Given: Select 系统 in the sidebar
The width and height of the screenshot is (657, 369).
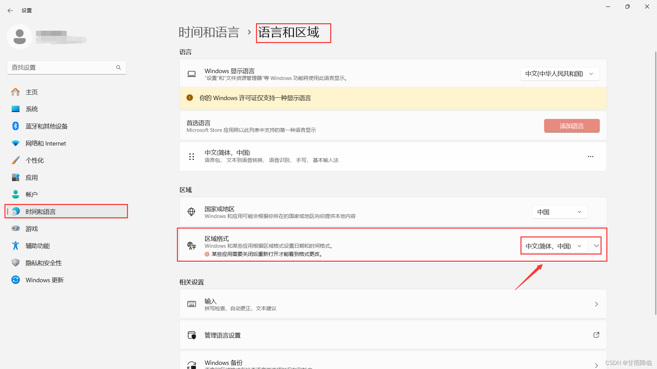Looking at the screenshot, I should click(x=67, y=109).
